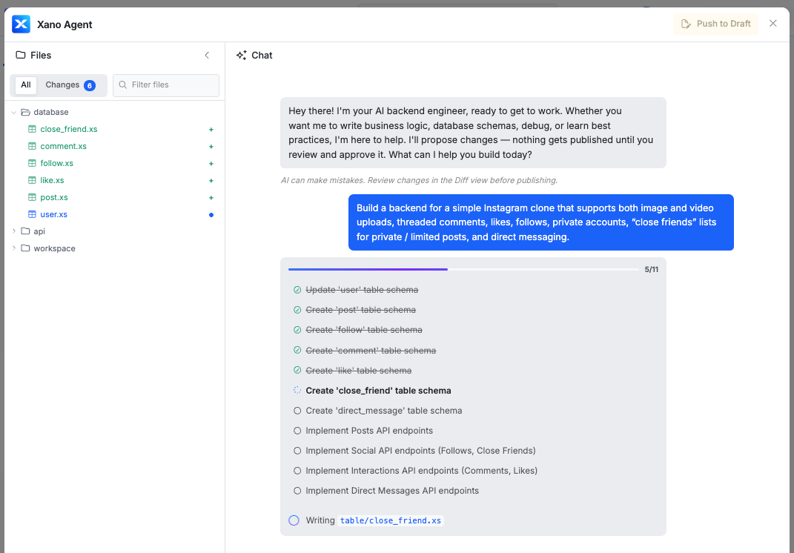
Task: Expand the api folder
Action: (x=13, y=231)
